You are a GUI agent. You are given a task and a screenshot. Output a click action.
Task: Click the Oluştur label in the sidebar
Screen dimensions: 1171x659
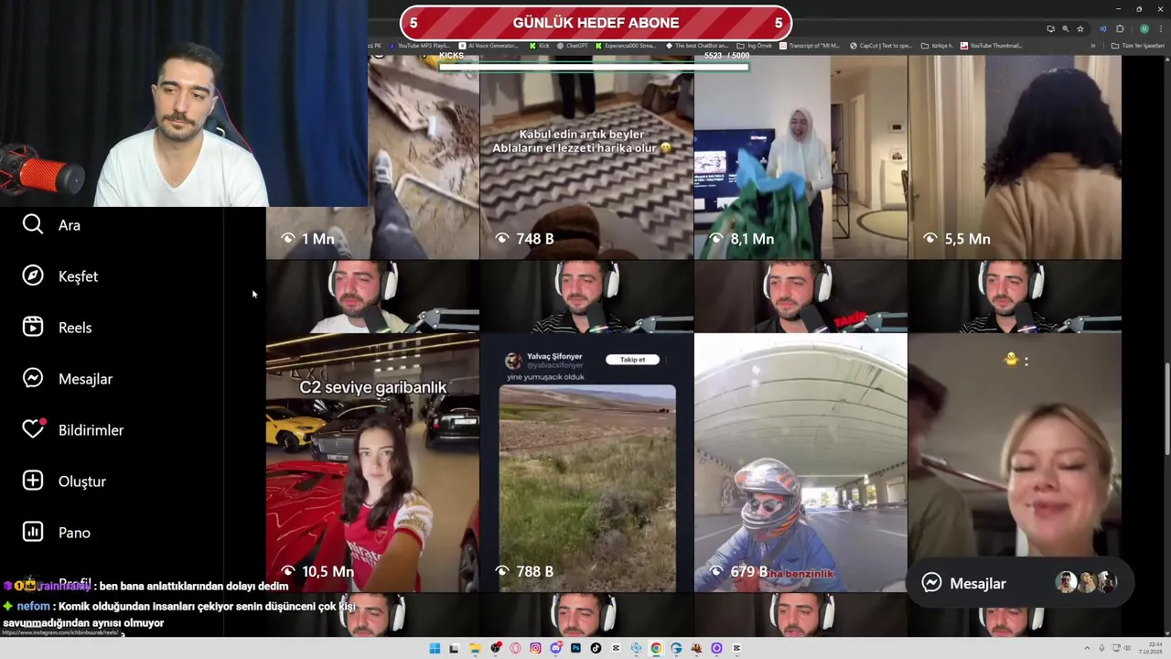(x=82, y=481)
